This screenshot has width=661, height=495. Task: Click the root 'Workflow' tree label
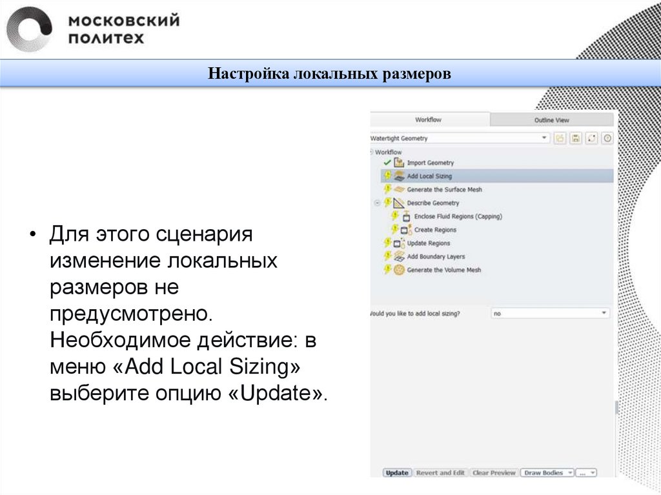[x=388, y=152]
